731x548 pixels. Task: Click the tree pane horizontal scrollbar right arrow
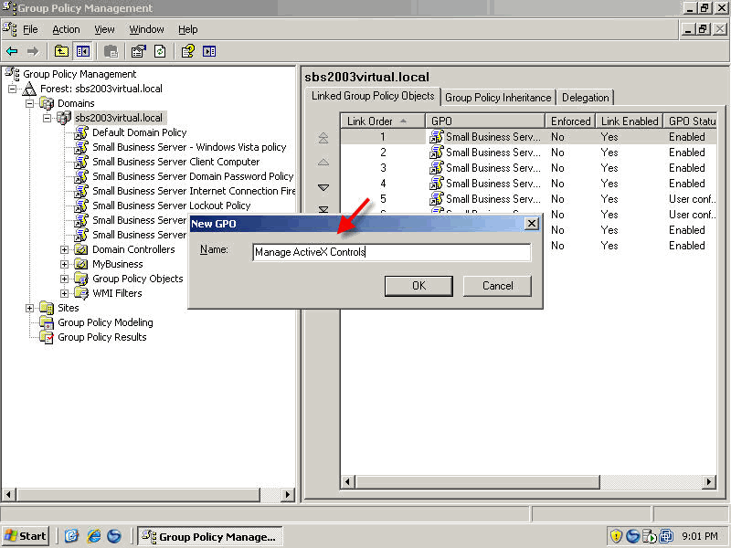(x=288, y=494)
